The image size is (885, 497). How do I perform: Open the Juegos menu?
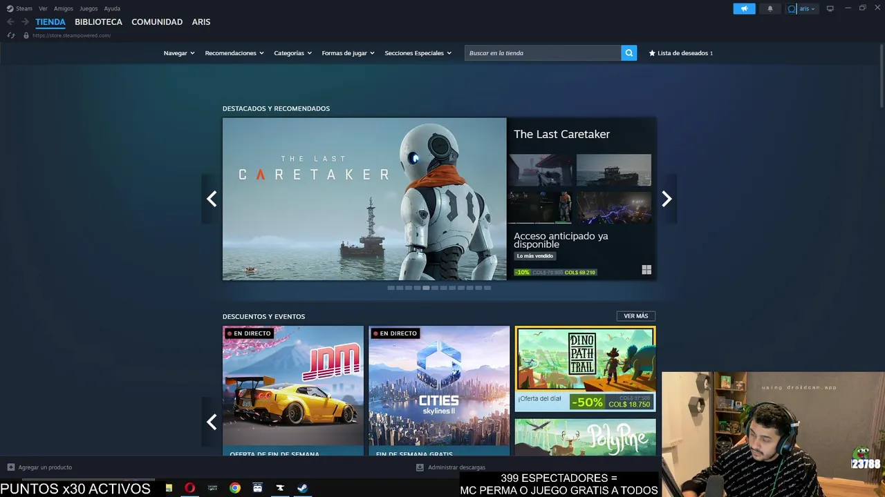point(88,9)
